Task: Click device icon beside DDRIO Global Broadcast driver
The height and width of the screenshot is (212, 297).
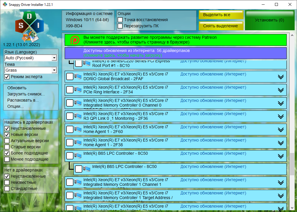Action: [78, 77]
